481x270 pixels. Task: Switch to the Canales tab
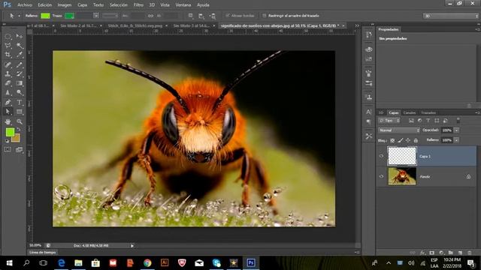coord(409,112)
